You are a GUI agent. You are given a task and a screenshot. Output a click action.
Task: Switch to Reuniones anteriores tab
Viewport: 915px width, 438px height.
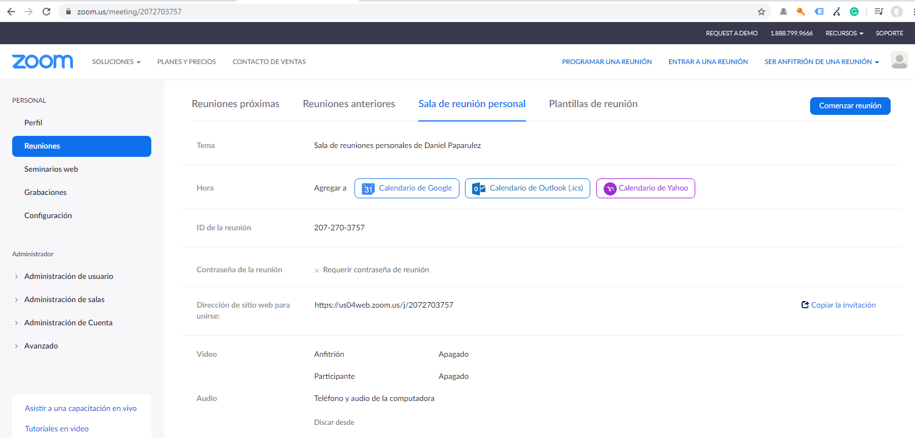[x=349, y=104]
